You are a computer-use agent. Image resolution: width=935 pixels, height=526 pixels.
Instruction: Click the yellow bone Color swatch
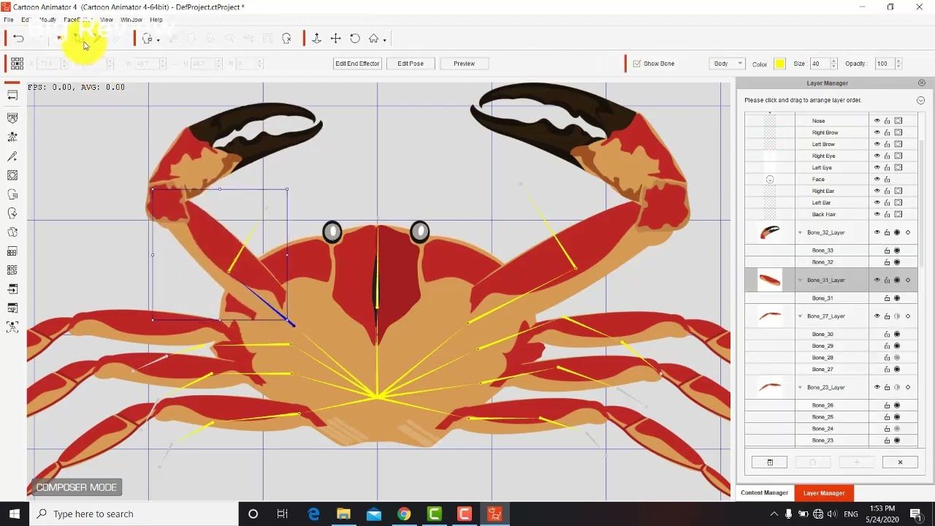coord(779,64)
